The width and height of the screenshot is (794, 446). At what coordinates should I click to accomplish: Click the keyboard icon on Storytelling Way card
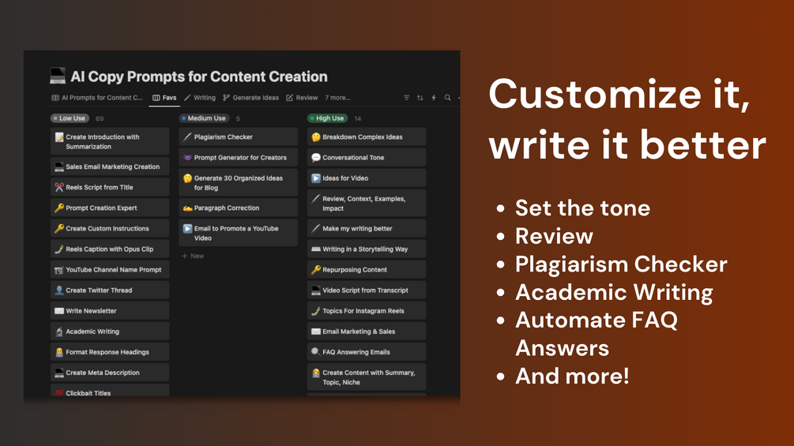[x=316, y=249]
